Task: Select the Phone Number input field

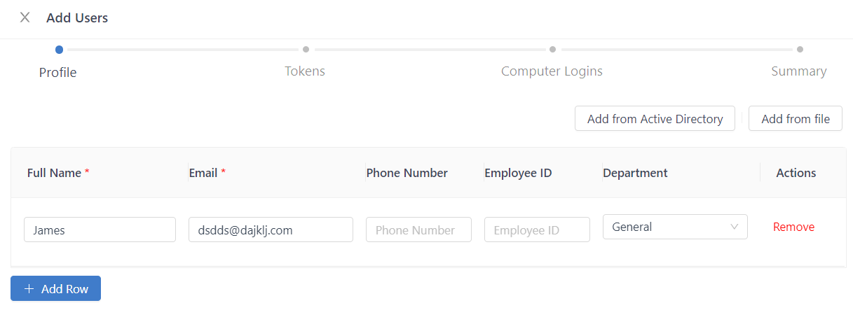Action: [x=418, y=230]
